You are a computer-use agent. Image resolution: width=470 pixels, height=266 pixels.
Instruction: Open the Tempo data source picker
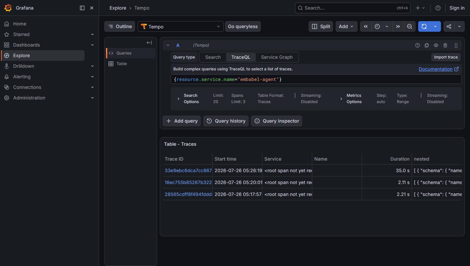click(181, 26)
